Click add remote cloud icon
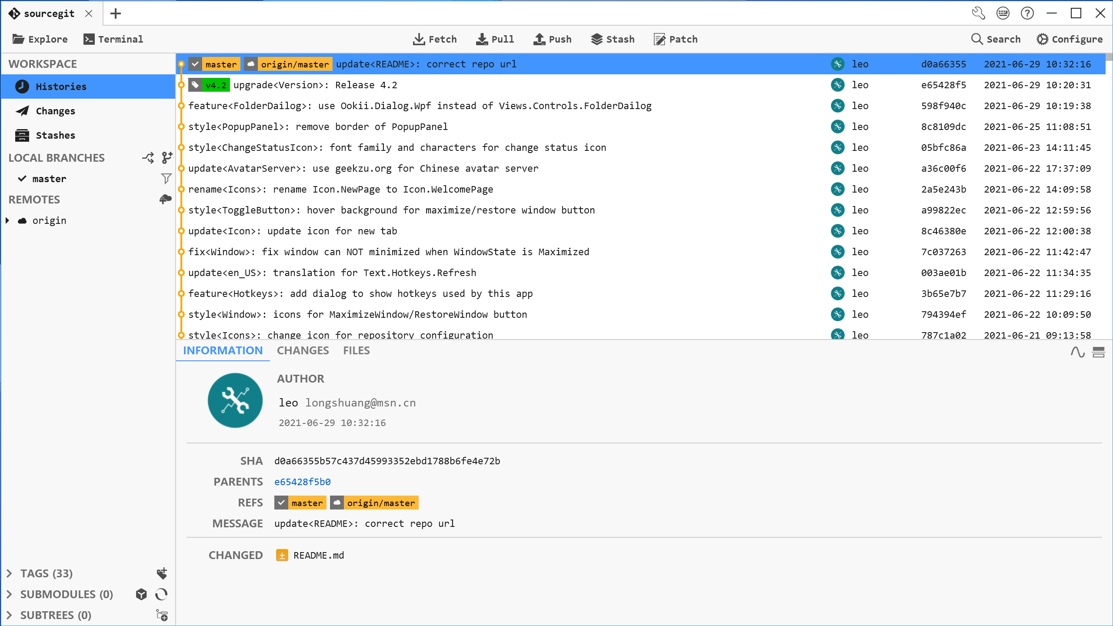1113x626 pixels. (165, 199)
